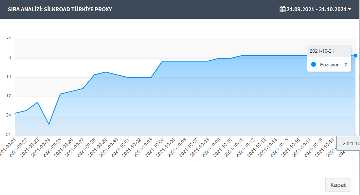This screenshot has height=195, width=360.
Task: Click the SIRA ANALİZİ: SİLKROAD TÜRKİYE PROXY title
Action: click(60, 9)
